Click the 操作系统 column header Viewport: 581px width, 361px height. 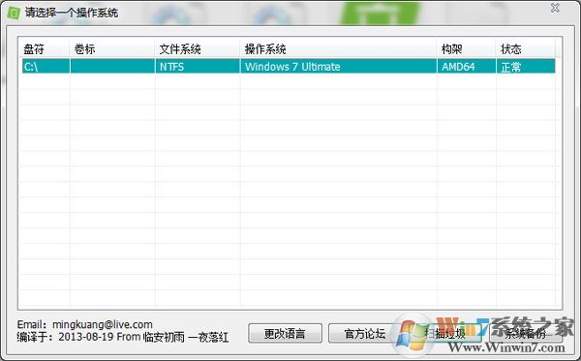tap(338, 48)
